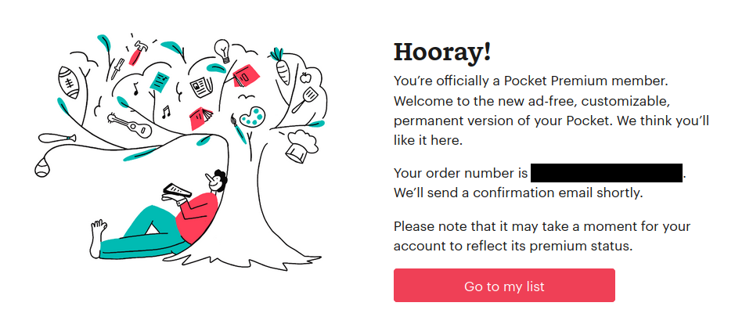Click the apple icon near the carrot
This screenshot has height=335, width=753.
[x=305, y=77]
